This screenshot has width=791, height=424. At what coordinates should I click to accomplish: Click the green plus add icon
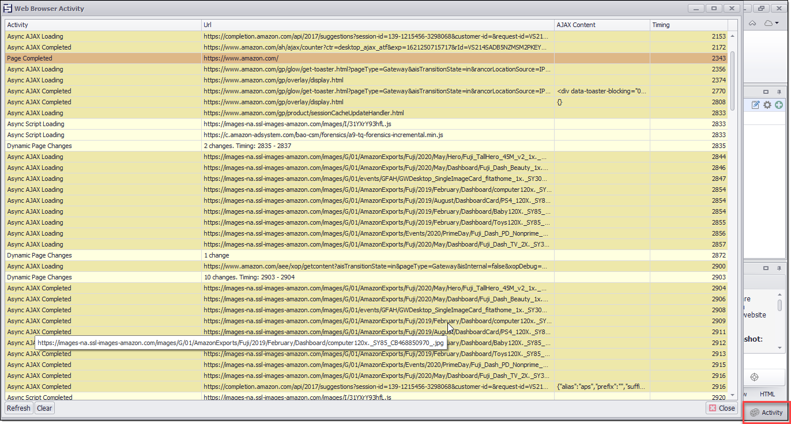778,105
